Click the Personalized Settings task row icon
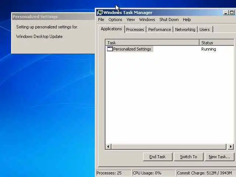 (x=110, y=49)
